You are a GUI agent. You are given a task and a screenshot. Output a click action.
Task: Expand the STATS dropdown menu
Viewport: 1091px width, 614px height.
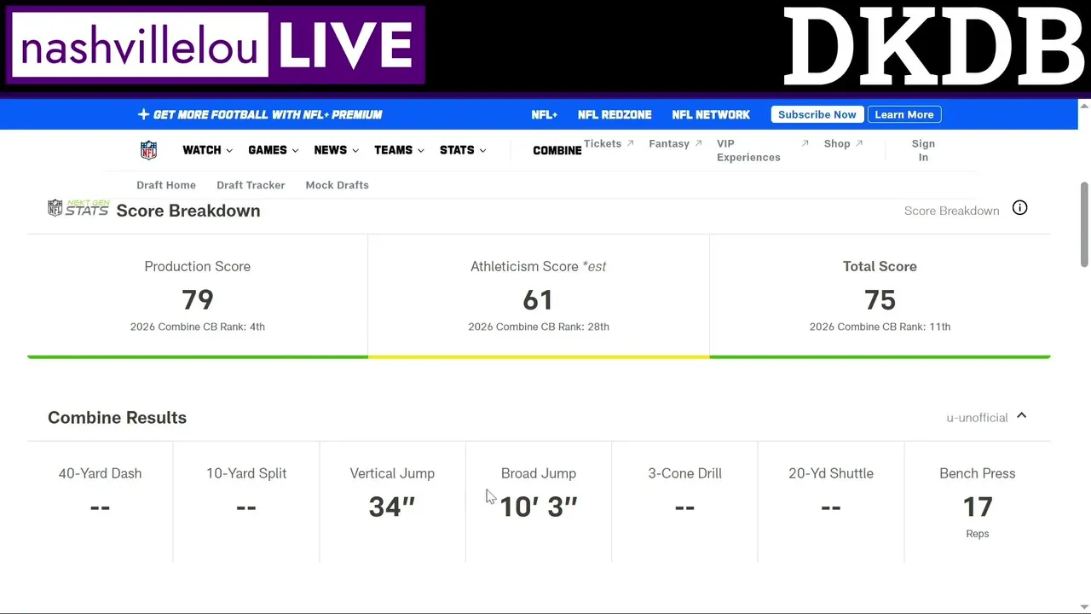click(463, 150)
